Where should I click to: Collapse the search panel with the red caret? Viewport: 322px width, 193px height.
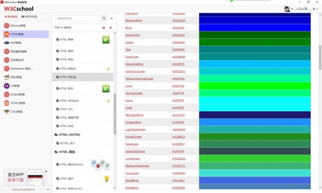click(x=111, y=18)
